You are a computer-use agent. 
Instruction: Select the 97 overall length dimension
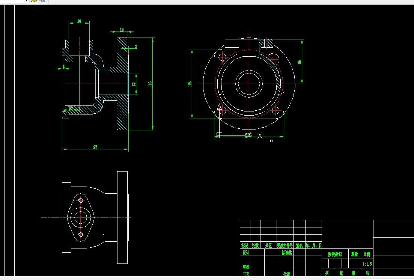pos(95,147)
